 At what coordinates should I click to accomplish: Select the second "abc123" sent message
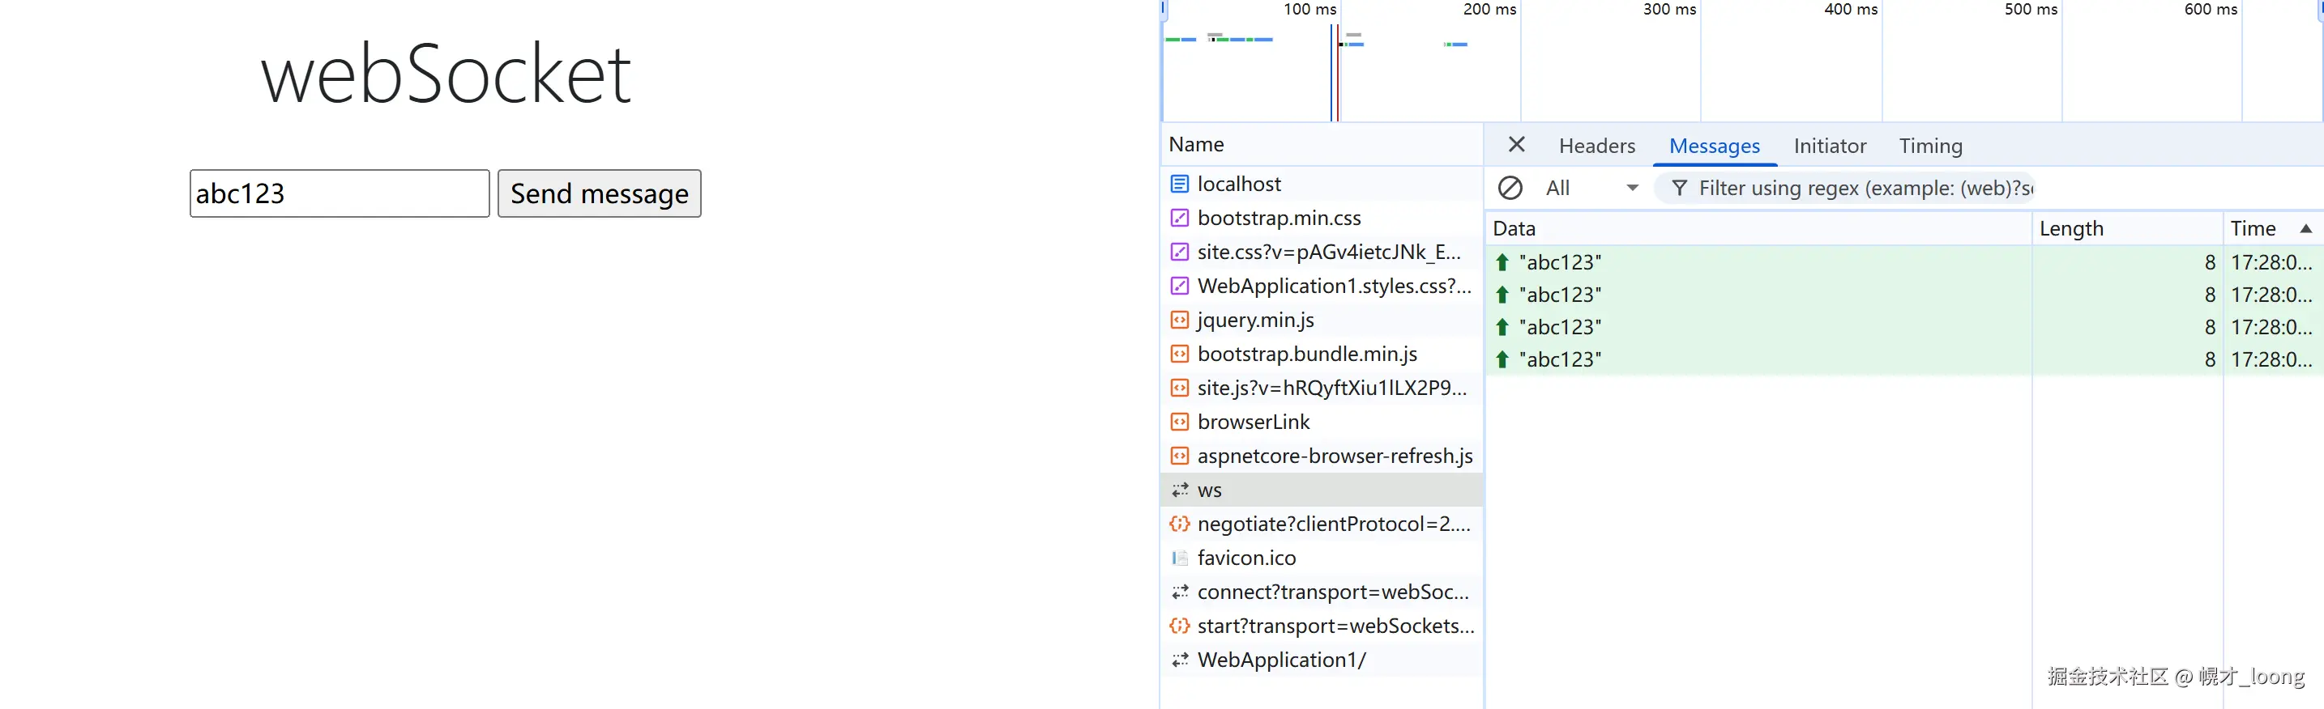click(1904, 295)
